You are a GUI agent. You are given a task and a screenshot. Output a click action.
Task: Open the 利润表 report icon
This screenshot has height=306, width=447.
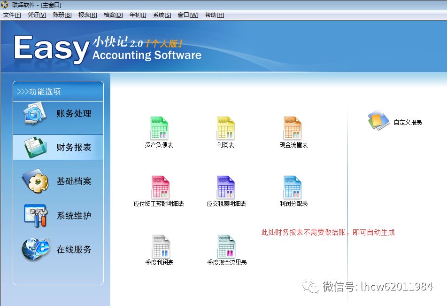pos(226,128)
